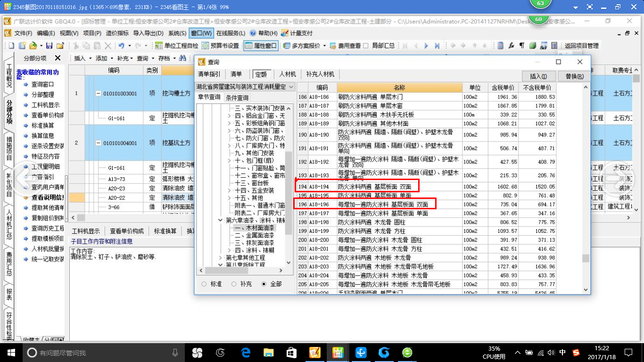Click the Undo arrow icon
The height and width of the screenshot is (362, 644).
pyautogui.click(x=122, y=46)
